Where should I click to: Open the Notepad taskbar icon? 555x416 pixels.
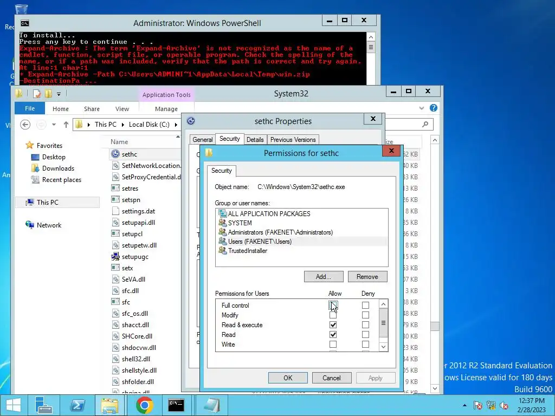[212, 405]
